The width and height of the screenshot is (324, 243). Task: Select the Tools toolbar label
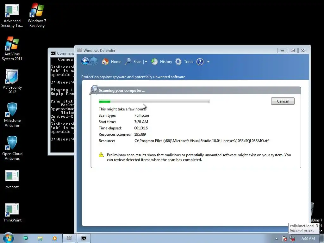[x=189, y=62]
